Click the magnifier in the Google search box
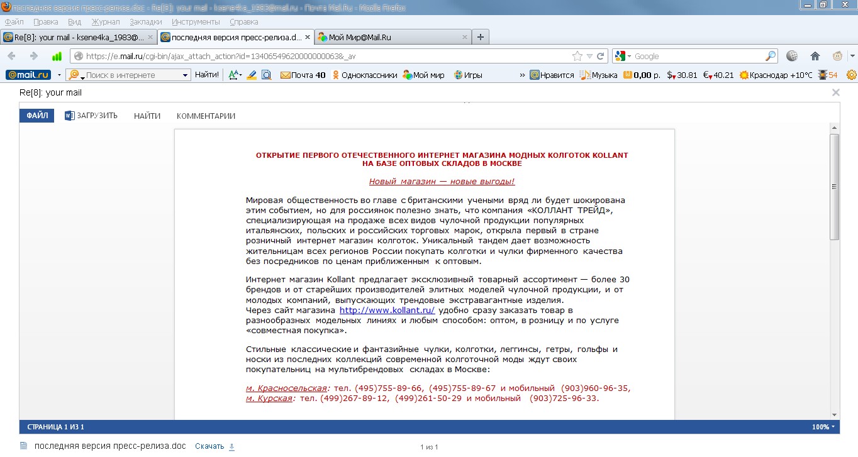 click(x=771, y=56)
